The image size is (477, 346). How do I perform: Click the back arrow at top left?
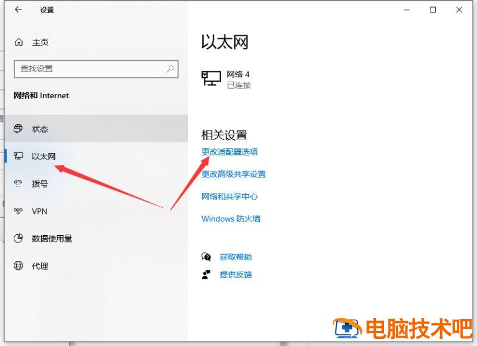coord(18,10)
